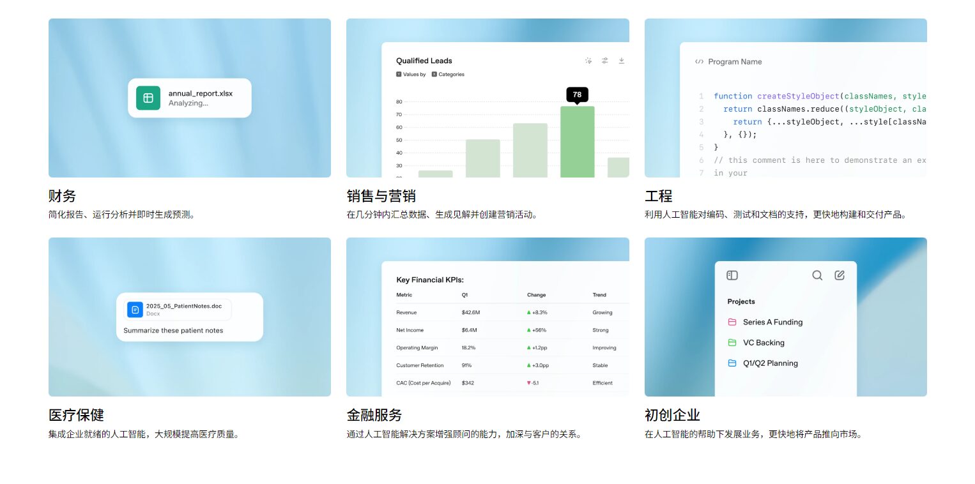Click the green spreadsheet icon beside annual_report.xlsx
Image resolution: width=975 pixels, height=484 pixels.
[148, 98]
